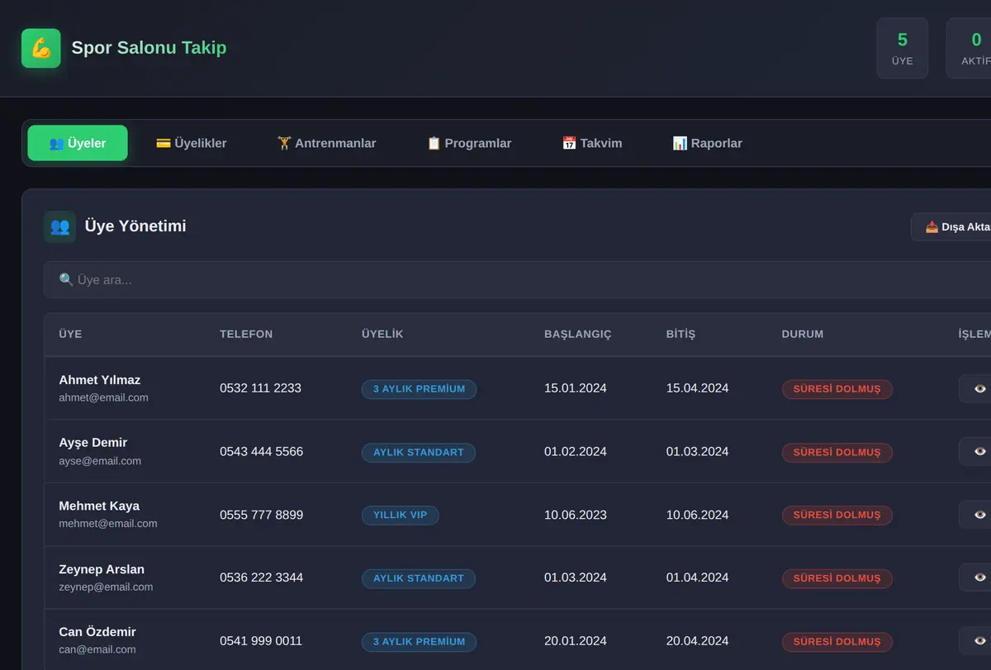Click Can Özdemir's SÜRESİ DOLMUŞ status badge
Viewport: 991px width, 670px height.
[x=837, y=642]
